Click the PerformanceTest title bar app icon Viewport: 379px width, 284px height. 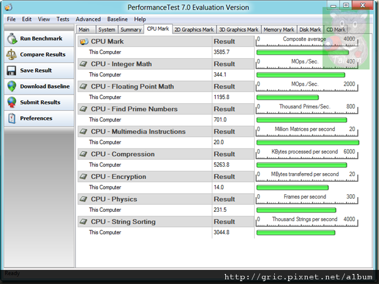tap(8, 7)
